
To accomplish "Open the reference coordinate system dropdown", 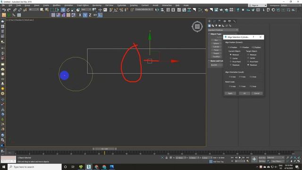I will point(86,9).
